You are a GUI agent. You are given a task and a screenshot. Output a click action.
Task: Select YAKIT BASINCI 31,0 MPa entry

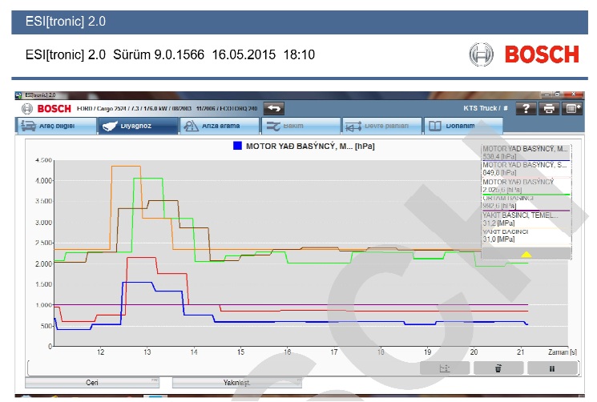tap(526, 235)
